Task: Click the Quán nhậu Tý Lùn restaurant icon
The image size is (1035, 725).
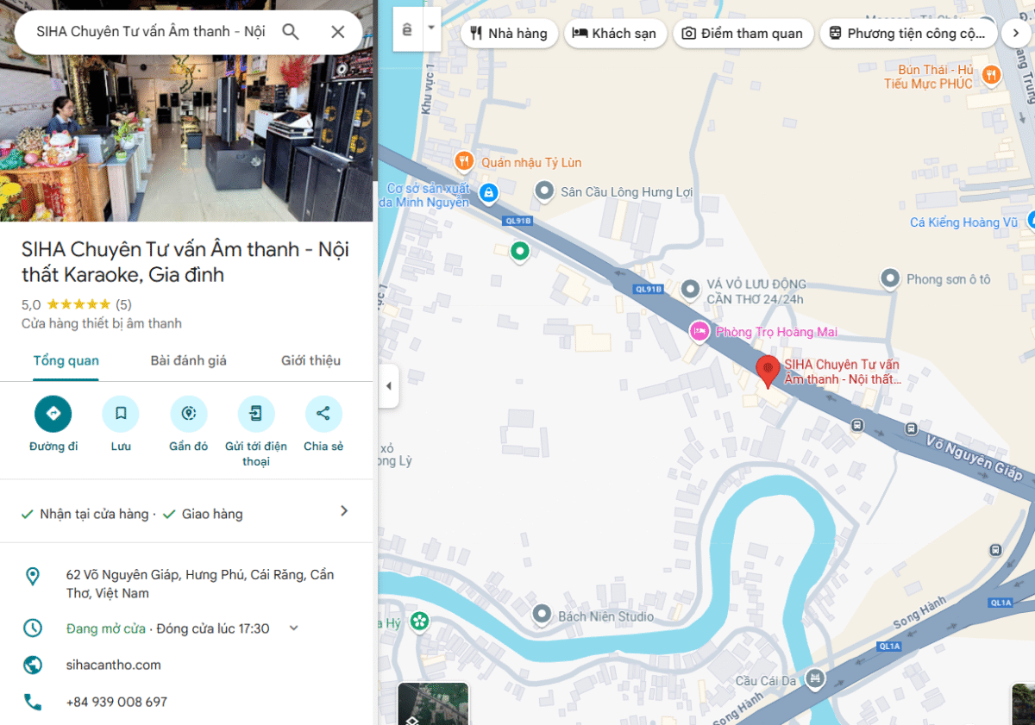Action: pyautogui.click(x=464, y=161)
